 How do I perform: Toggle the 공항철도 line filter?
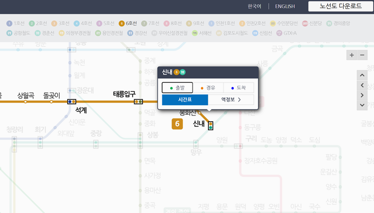click(x=18, y=33)
